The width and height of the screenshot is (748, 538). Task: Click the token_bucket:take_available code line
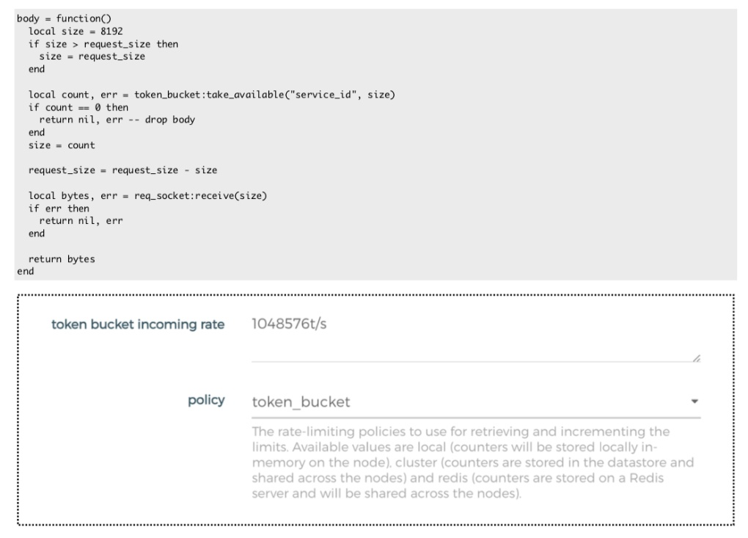tap(212, 95)
